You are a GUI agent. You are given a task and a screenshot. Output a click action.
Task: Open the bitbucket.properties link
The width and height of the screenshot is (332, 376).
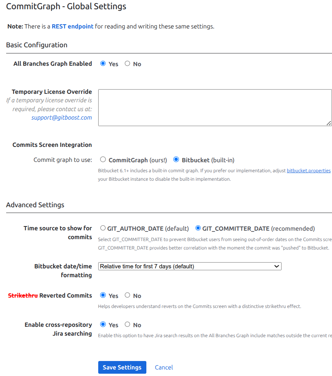point(309,170)
